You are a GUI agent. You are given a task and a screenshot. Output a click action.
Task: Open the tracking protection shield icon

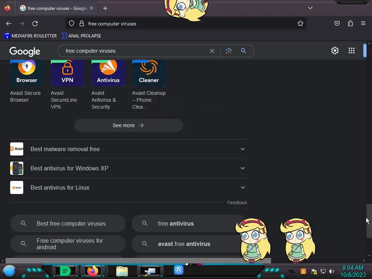click(x=72, y=24)
